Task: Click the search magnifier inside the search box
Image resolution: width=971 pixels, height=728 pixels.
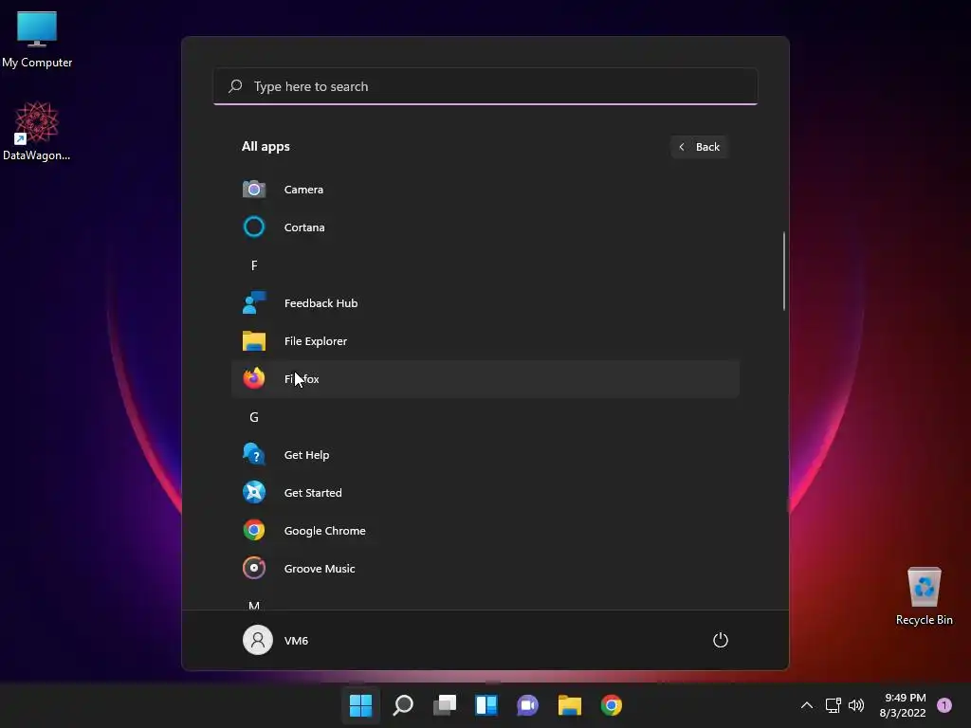Action: pyautogui.click(x=235, y=86)
